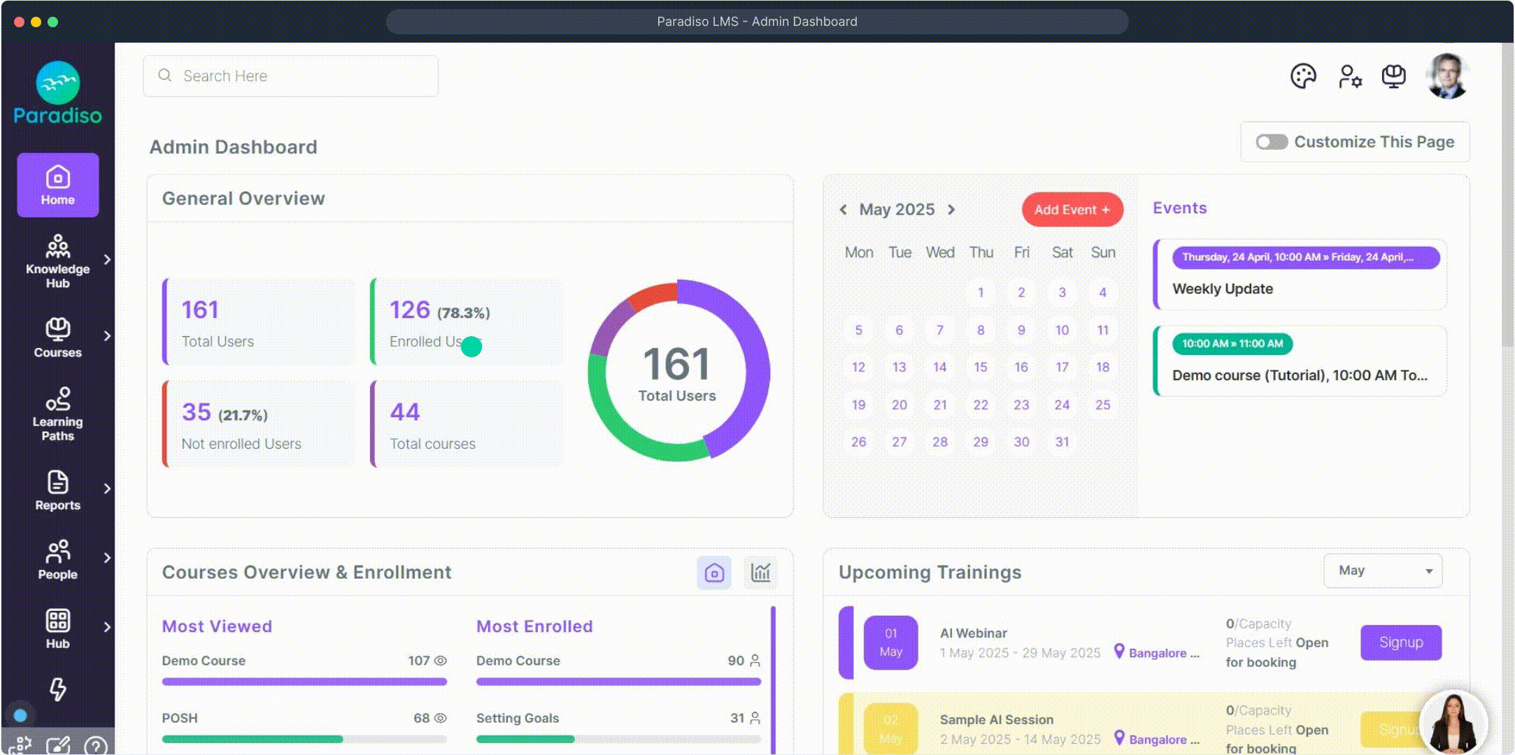Open Learning Paths in sidebar
This screenshot has height=755, width=1515.
click(x=57, y=414)
